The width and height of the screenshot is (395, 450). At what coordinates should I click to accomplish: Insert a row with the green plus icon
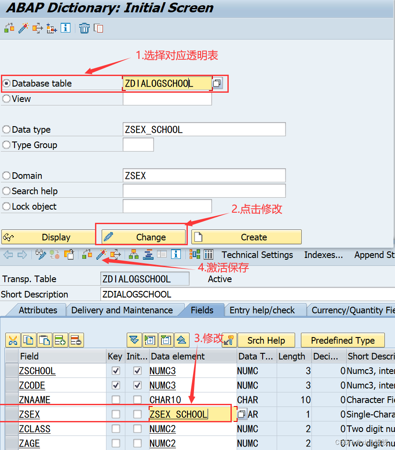coord(60,340)
